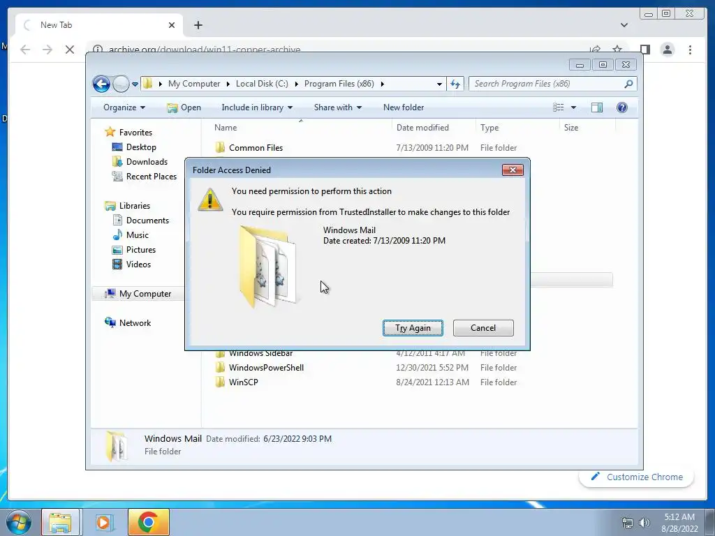The width and height of the screenshot is (715, 536).
Task: Click New folder on the toolbar
Action: (404, 107)
